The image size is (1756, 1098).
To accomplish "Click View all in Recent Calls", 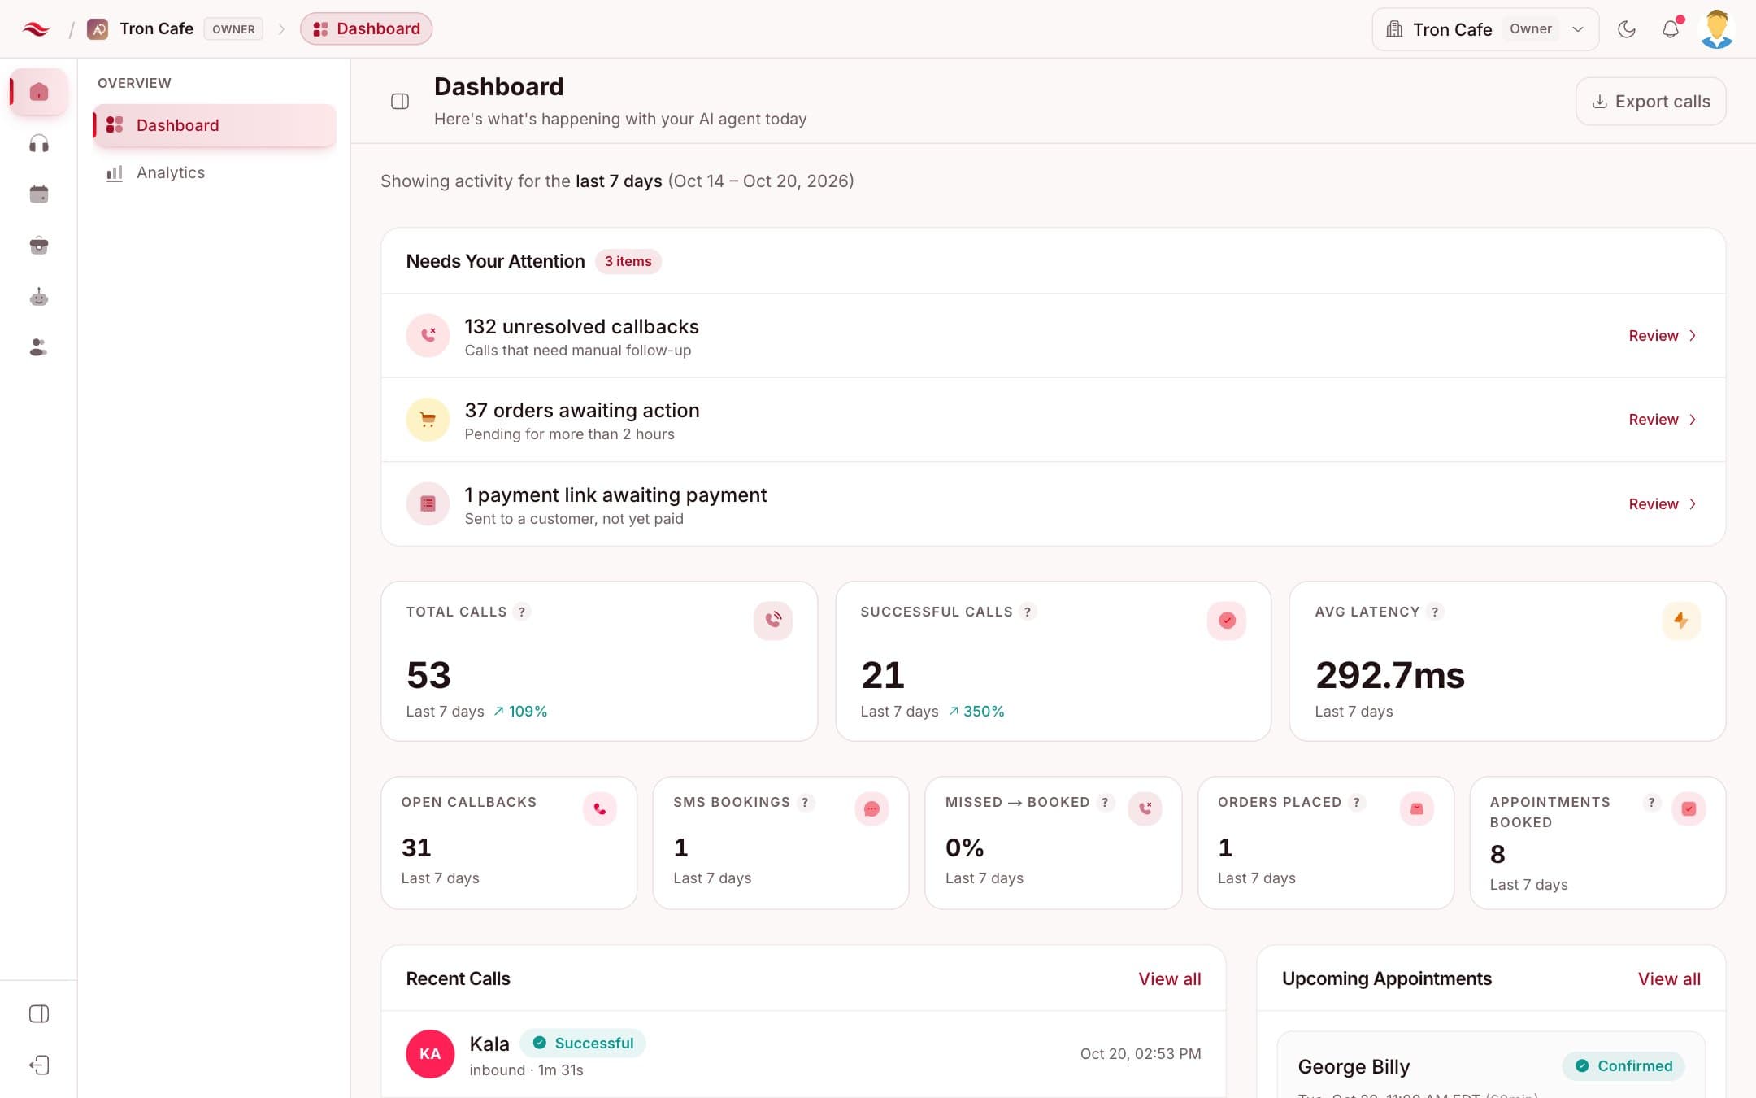I will click(x=1169, y=978).
